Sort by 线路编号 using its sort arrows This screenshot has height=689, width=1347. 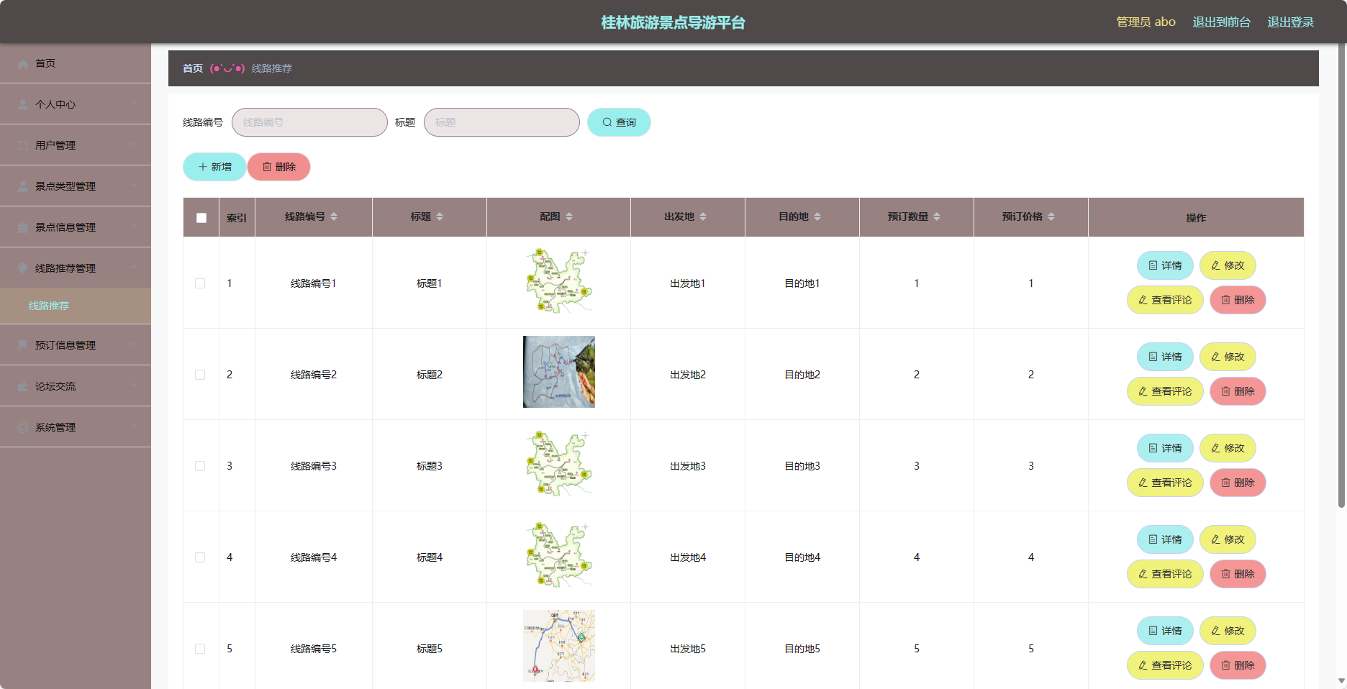[x=334, y=216]
